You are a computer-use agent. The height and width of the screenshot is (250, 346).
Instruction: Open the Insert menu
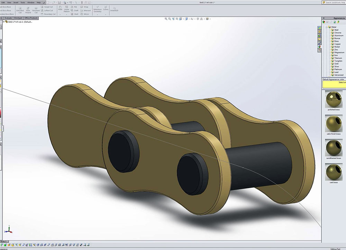[x=16, y=2]
